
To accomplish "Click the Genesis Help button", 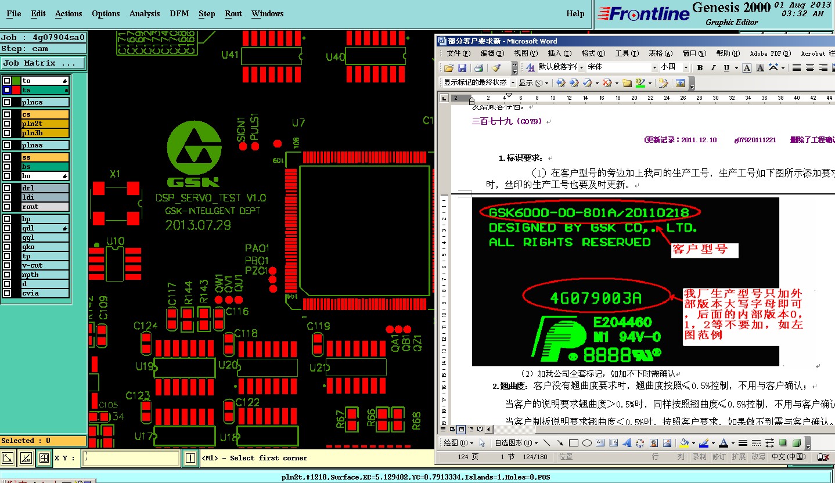I will (x=575, y=13).
